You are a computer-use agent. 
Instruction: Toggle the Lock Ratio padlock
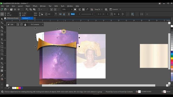click(x=42, y=14)
